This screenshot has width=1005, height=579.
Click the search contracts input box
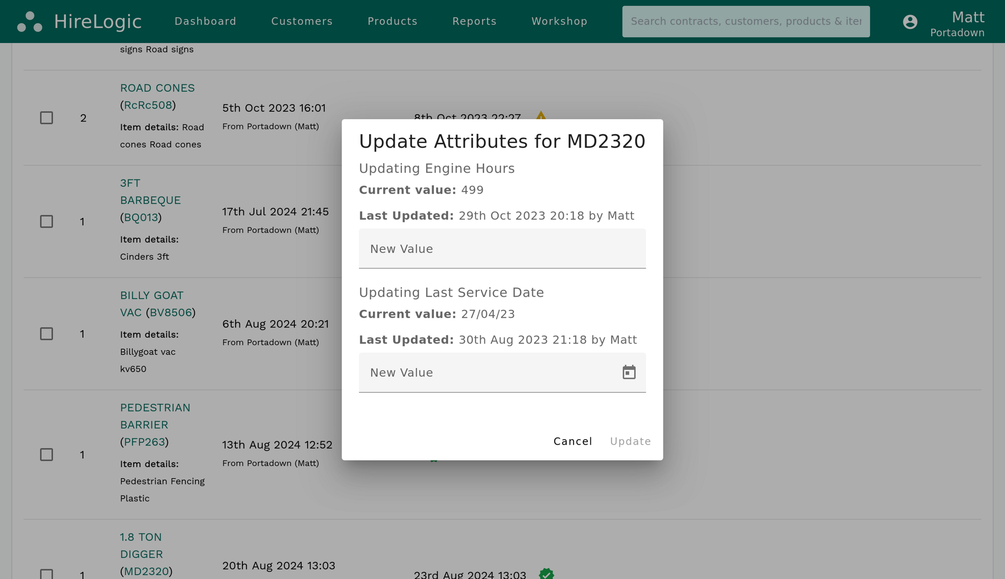tap(745, 21)
